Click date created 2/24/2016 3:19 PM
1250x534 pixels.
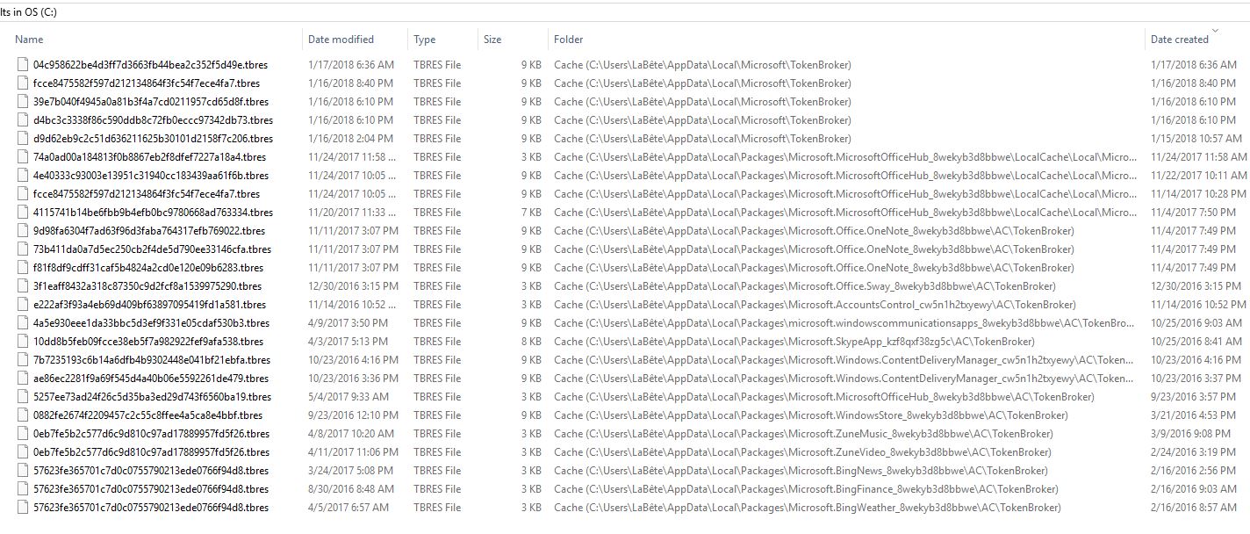pyautogui.click(x=1194, y=452)
